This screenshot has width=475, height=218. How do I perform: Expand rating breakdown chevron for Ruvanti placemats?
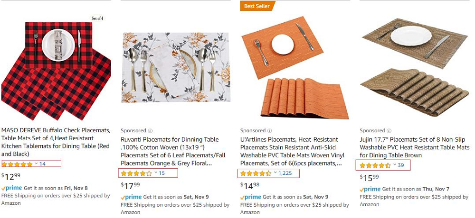pos(155,173)
